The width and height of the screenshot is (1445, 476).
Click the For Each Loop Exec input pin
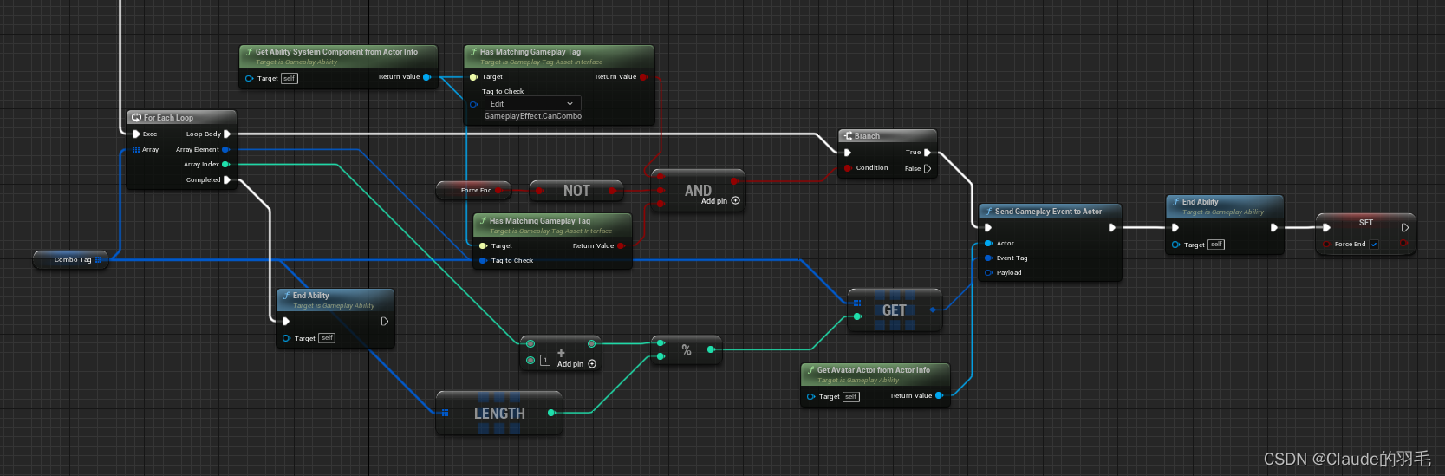point(136,134)
